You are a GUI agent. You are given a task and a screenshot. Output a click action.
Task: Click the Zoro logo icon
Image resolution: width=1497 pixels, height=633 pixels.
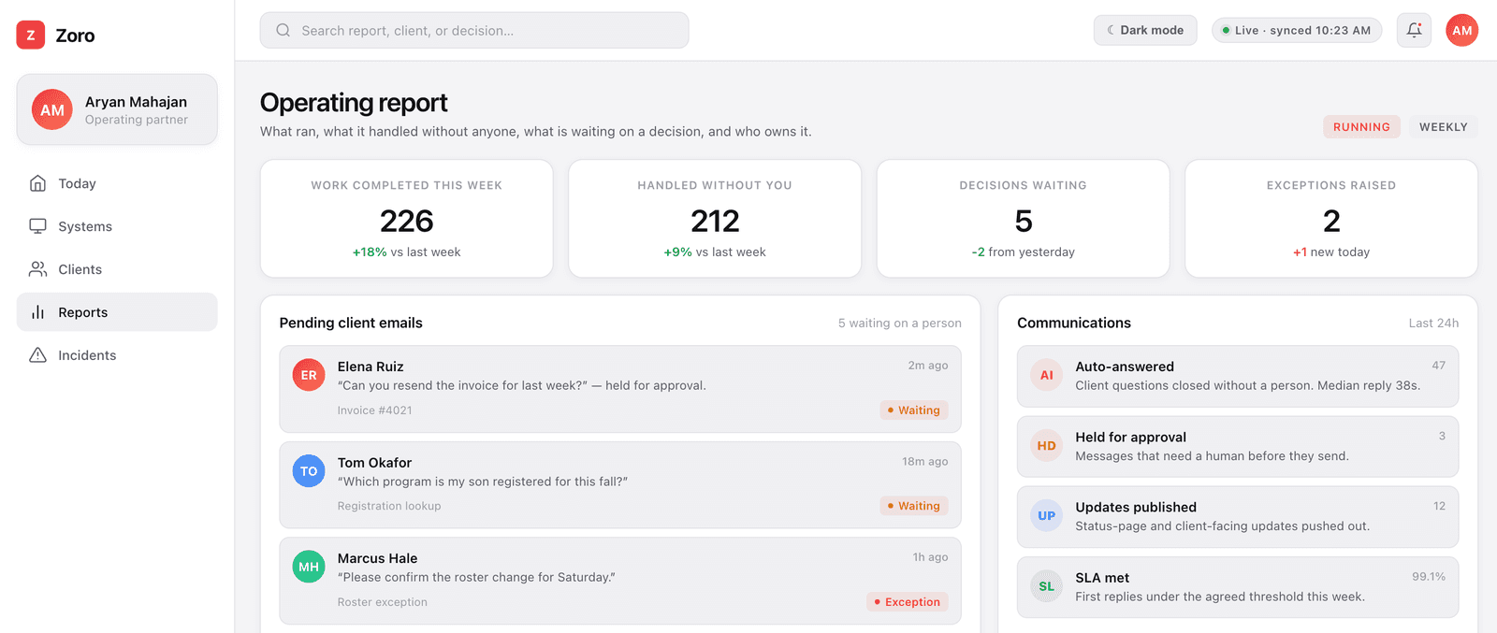click(31, 35)
